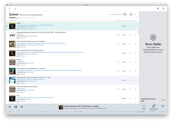This screenshot has width=173, height=122.
Task: Skip to previous track
Action: tap(10, 107)
